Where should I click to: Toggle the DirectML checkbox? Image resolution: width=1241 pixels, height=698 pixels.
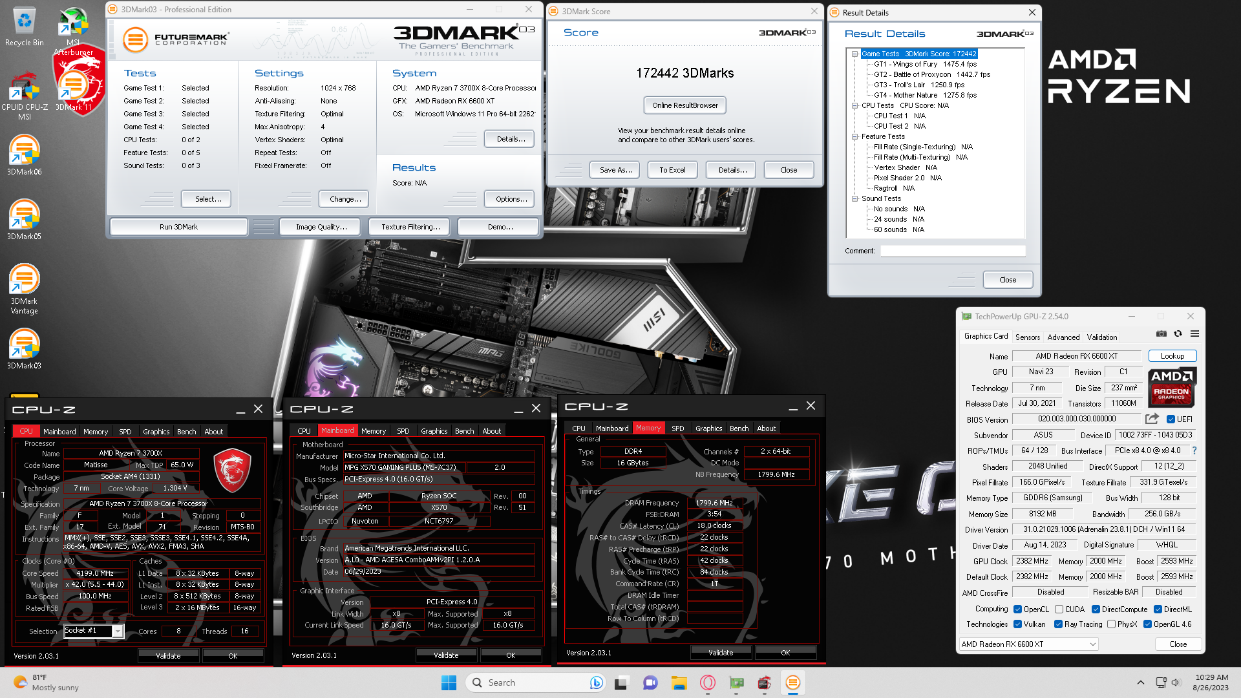[1158, 609]
